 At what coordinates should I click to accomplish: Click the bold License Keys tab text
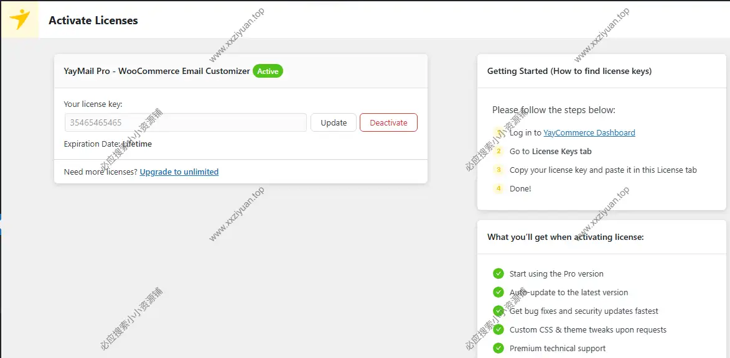point(561,151)
